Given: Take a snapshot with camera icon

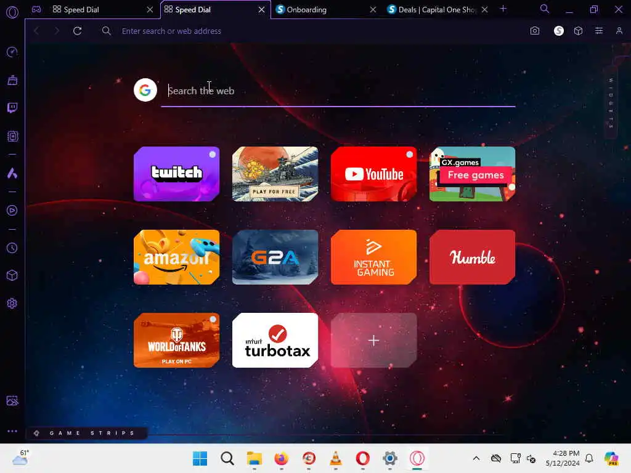Looking at the screenshot, I should (535, 31).
